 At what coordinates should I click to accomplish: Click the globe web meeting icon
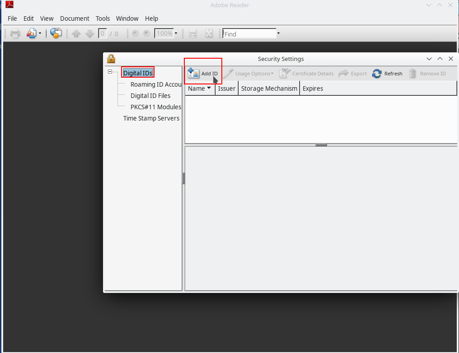pos(56,34)
